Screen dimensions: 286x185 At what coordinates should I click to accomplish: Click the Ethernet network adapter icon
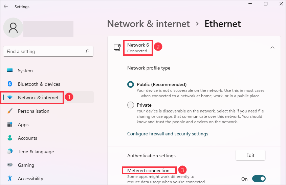coord(117,48)
